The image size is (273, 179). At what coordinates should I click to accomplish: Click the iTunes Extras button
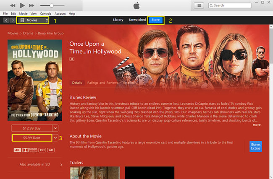pos(256,146)
